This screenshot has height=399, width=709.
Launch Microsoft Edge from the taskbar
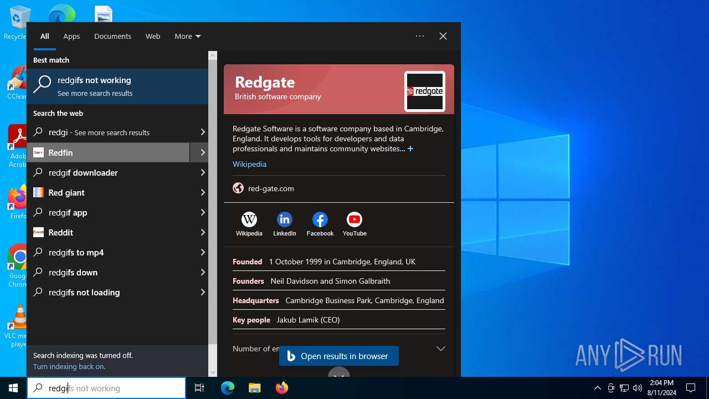pyautogui.click(x=228, y=388)
